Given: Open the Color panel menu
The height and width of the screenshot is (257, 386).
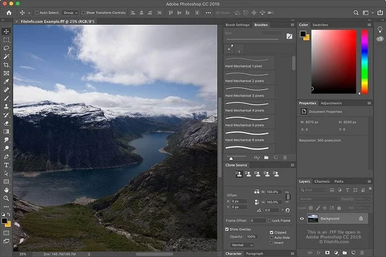Looking at the screenshot, I should click(369, 25).
